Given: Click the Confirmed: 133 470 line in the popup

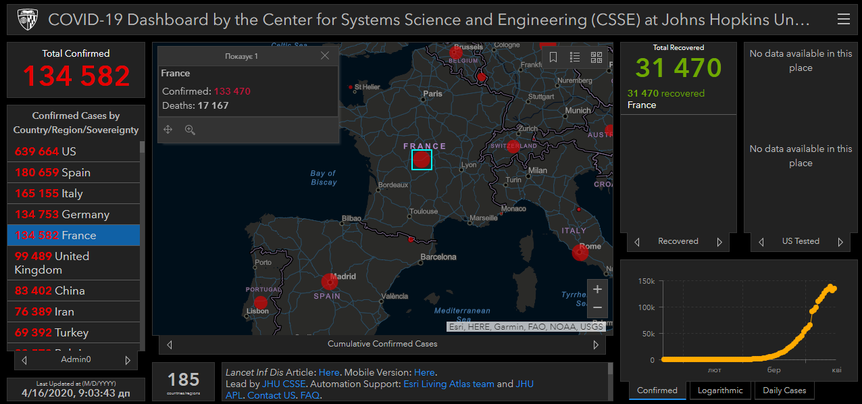Looking at the screenshot, I should tap(206, 91).
